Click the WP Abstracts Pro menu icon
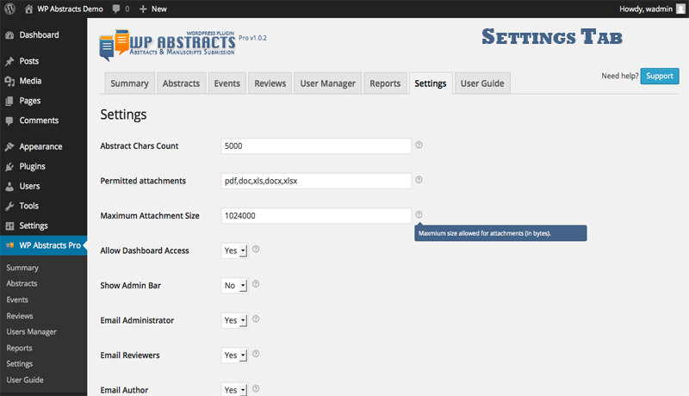Viewport: 689px width, 396px height. point(9,245)
